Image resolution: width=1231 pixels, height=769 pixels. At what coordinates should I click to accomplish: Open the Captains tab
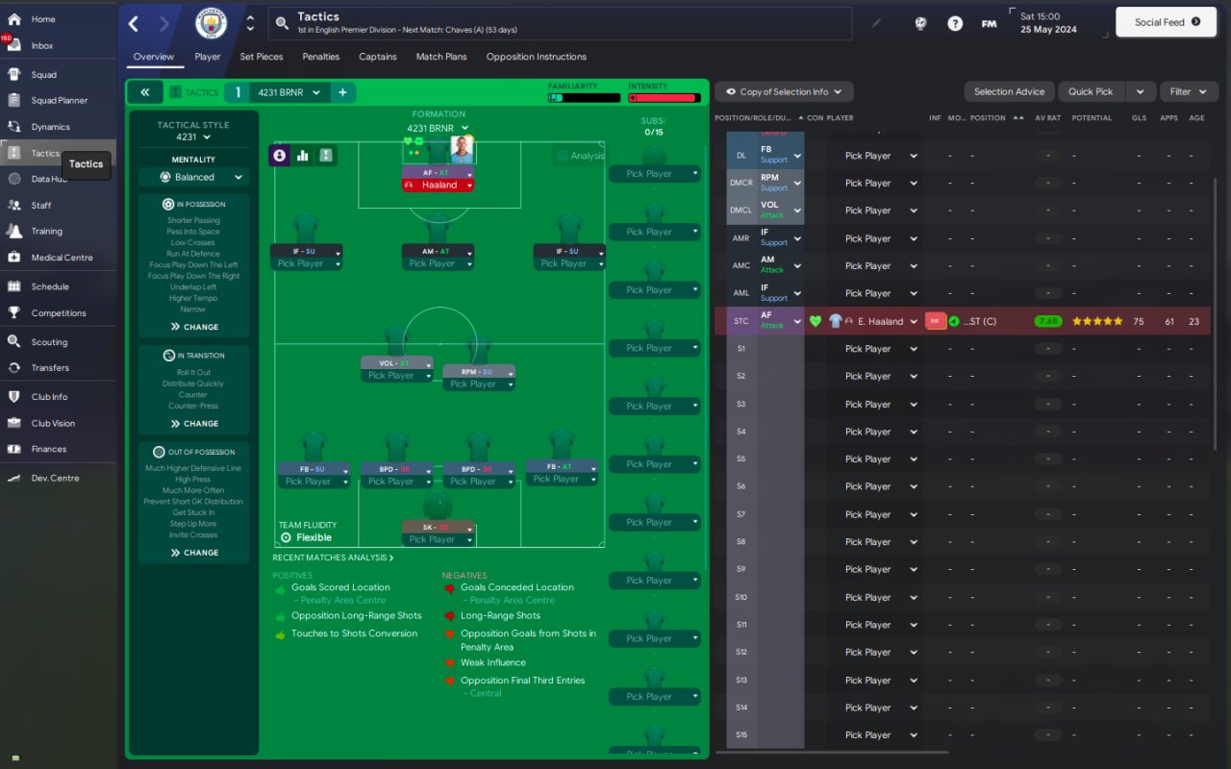pyautogui.click(x=378, y=57)
